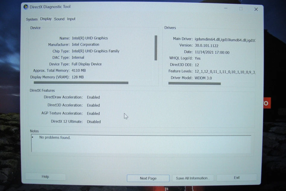Viewport: 286px width, 191px height.
Task: Click the Direct3D DDI value '12'
Action: 197,65
